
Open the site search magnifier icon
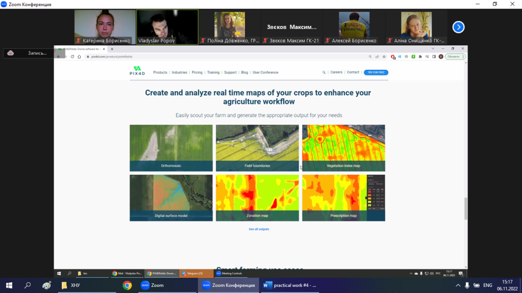point(324,72)
